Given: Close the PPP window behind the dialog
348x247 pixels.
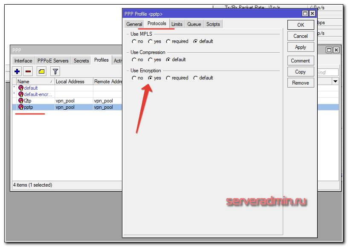Looking at the screenshot, I should (x=336, y=50).
